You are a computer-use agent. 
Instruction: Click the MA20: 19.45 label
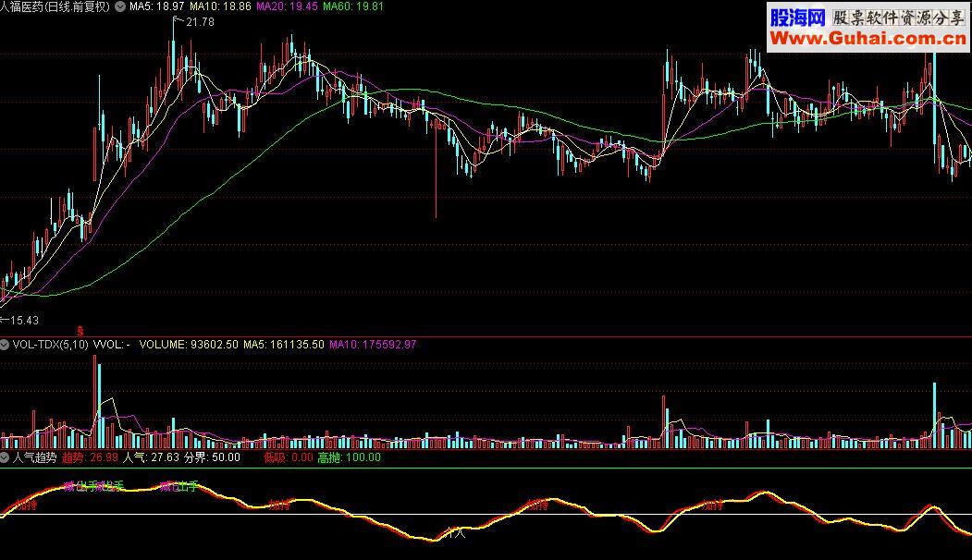coord(287,6)
